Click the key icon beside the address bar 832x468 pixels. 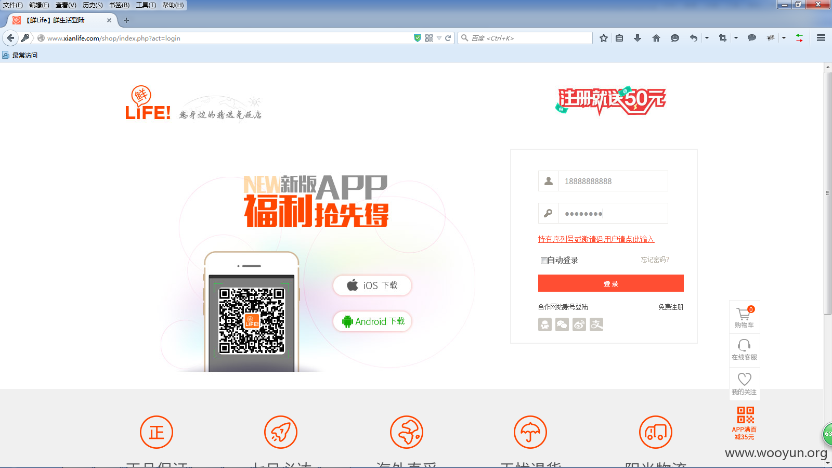point(25,38)
